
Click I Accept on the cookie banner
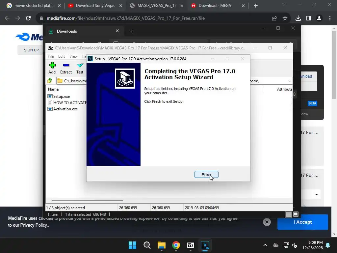coord(303,222)
